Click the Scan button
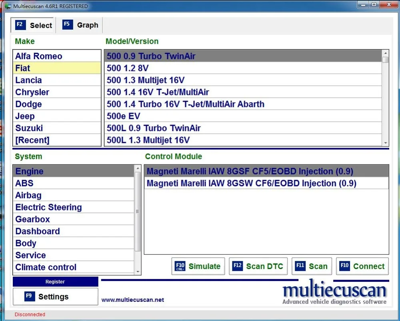 [x=312, y=266]
